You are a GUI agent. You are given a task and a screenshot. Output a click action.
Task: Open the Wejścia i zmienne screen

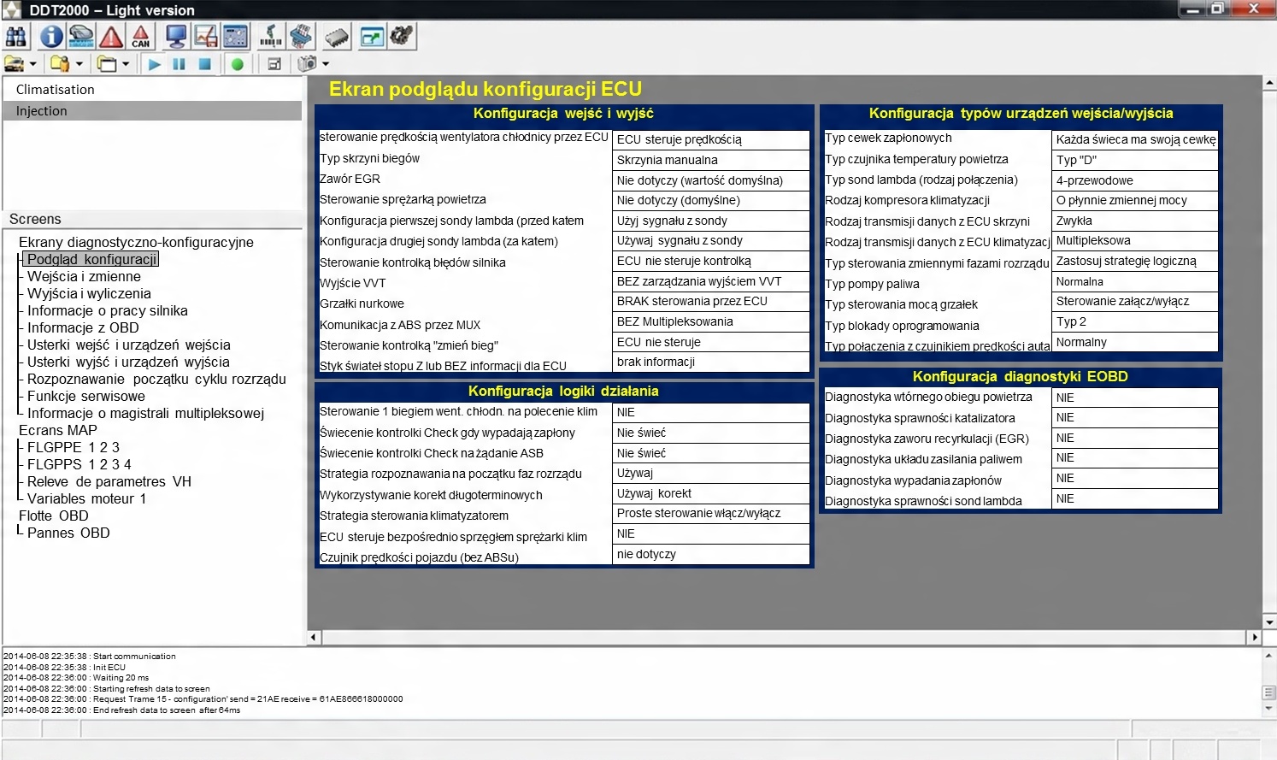point(84,276)
